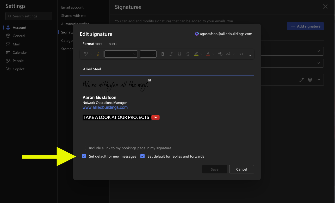Click the Add signature button
Screen dimensions: 335x203
(305, 26)
